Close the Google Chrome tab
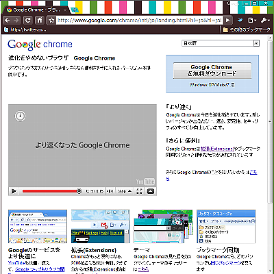 [65, 10]
